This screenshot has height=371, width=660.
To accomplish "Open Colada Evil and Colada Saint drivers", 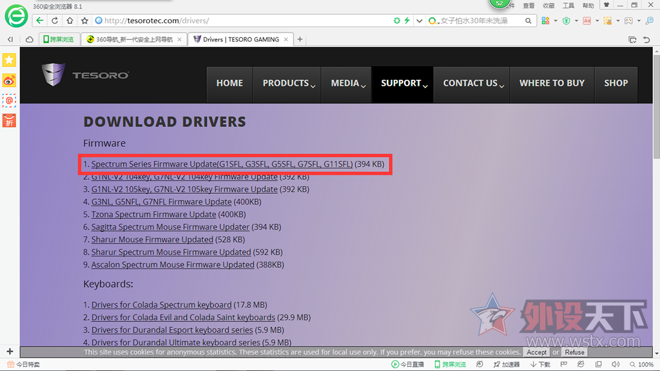I will coord(183,318).
